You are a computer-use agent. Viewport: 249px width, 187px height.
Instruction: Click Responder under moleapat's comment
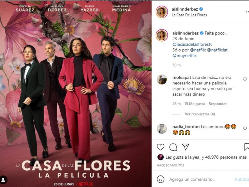pos(218,104)
